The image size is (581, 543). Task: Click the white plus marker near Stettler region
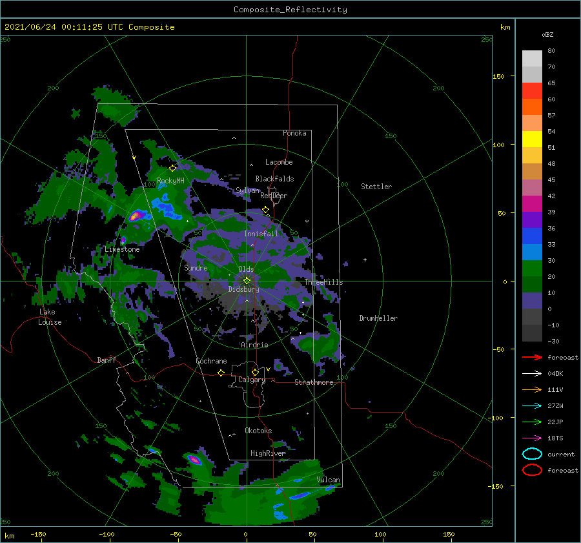point(365,260)
